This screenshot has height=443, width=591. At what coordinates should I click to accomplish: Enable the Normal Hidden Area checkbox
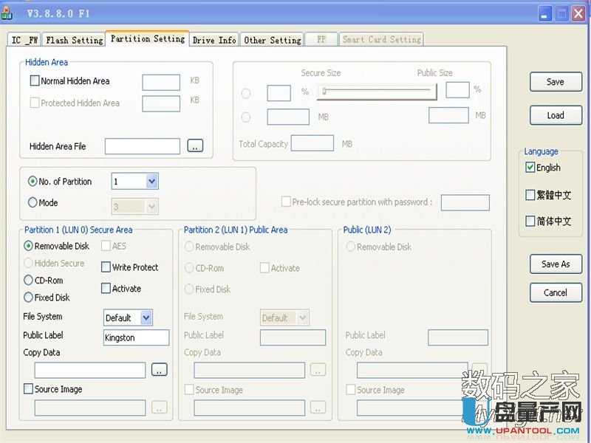(35, 81)
